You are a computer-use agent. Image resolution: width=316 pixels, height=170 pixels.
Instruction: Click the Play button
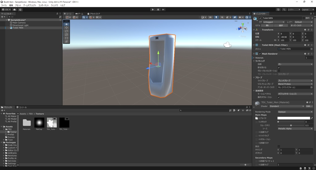[x=153, y=10]
